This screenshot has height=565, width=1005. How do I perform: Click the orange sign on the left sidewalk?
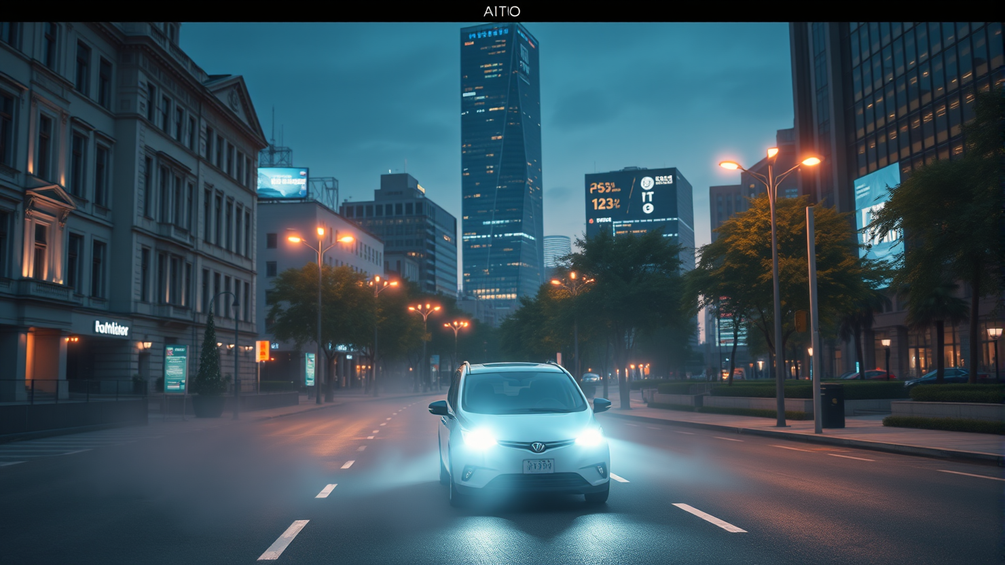click(262, 350)
